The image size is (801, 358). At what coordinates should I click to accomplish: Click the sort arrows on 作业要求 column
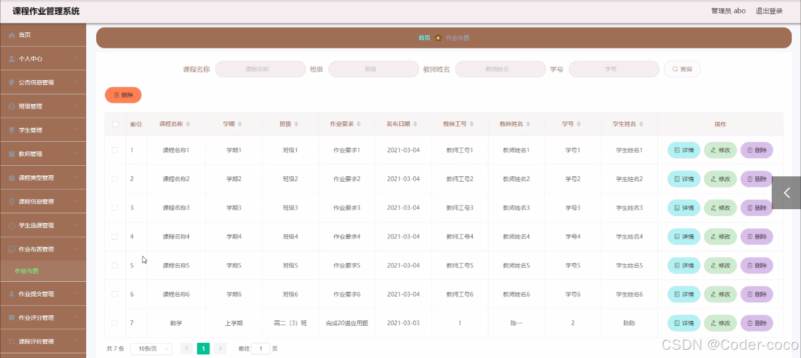pyautogui.click(x=359, y=124)
